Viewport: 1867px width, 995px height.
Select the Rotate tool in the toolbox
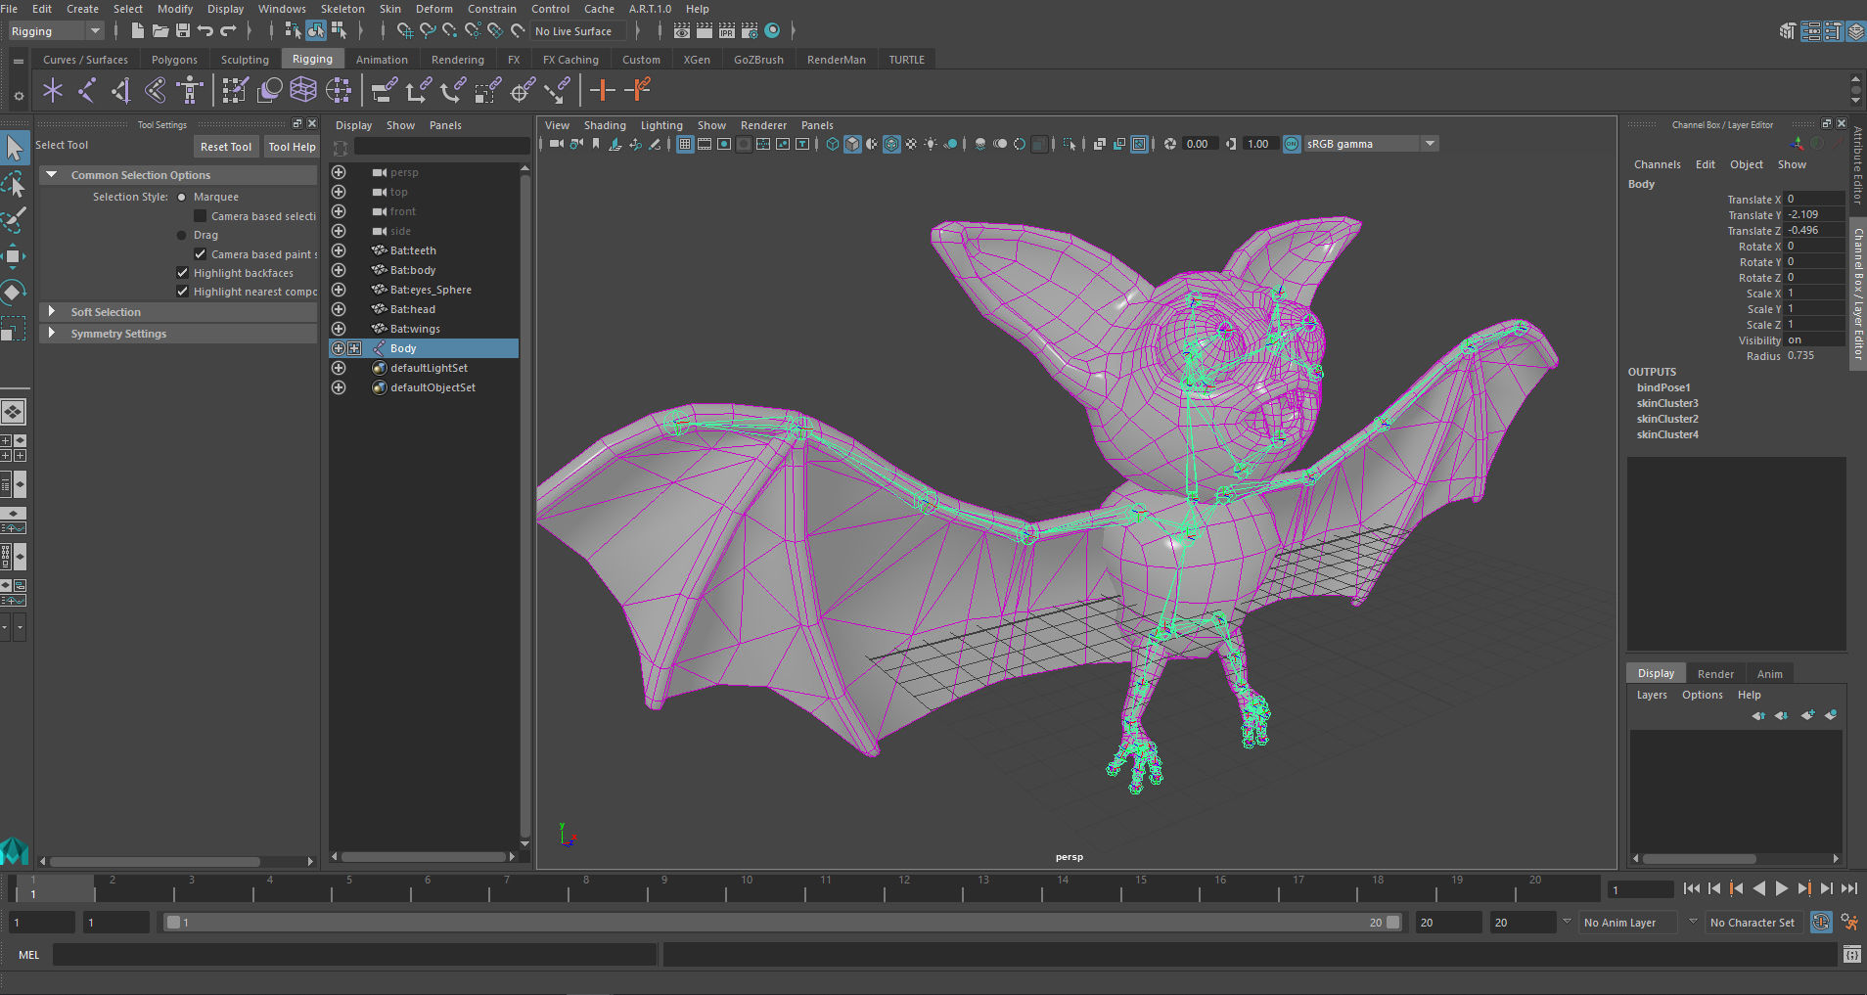click(x=14, y=292)
